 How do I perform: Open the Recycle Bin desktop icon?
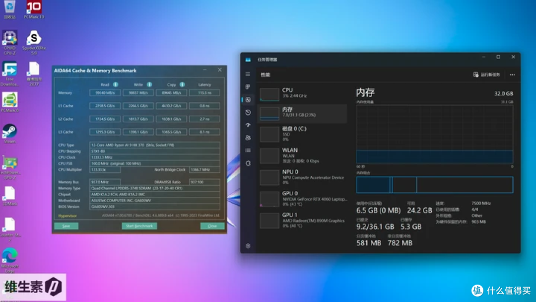click(9, 9)
